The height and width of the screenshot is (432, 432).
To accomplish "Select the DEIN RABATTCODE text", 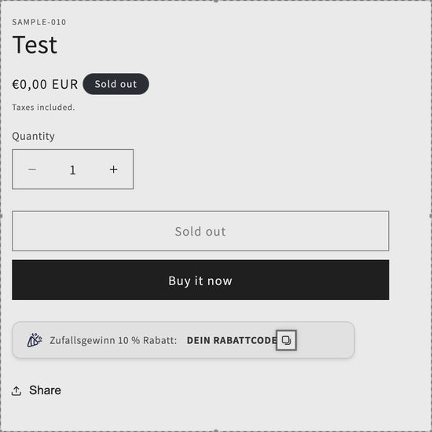I will [x=232, y=341].
